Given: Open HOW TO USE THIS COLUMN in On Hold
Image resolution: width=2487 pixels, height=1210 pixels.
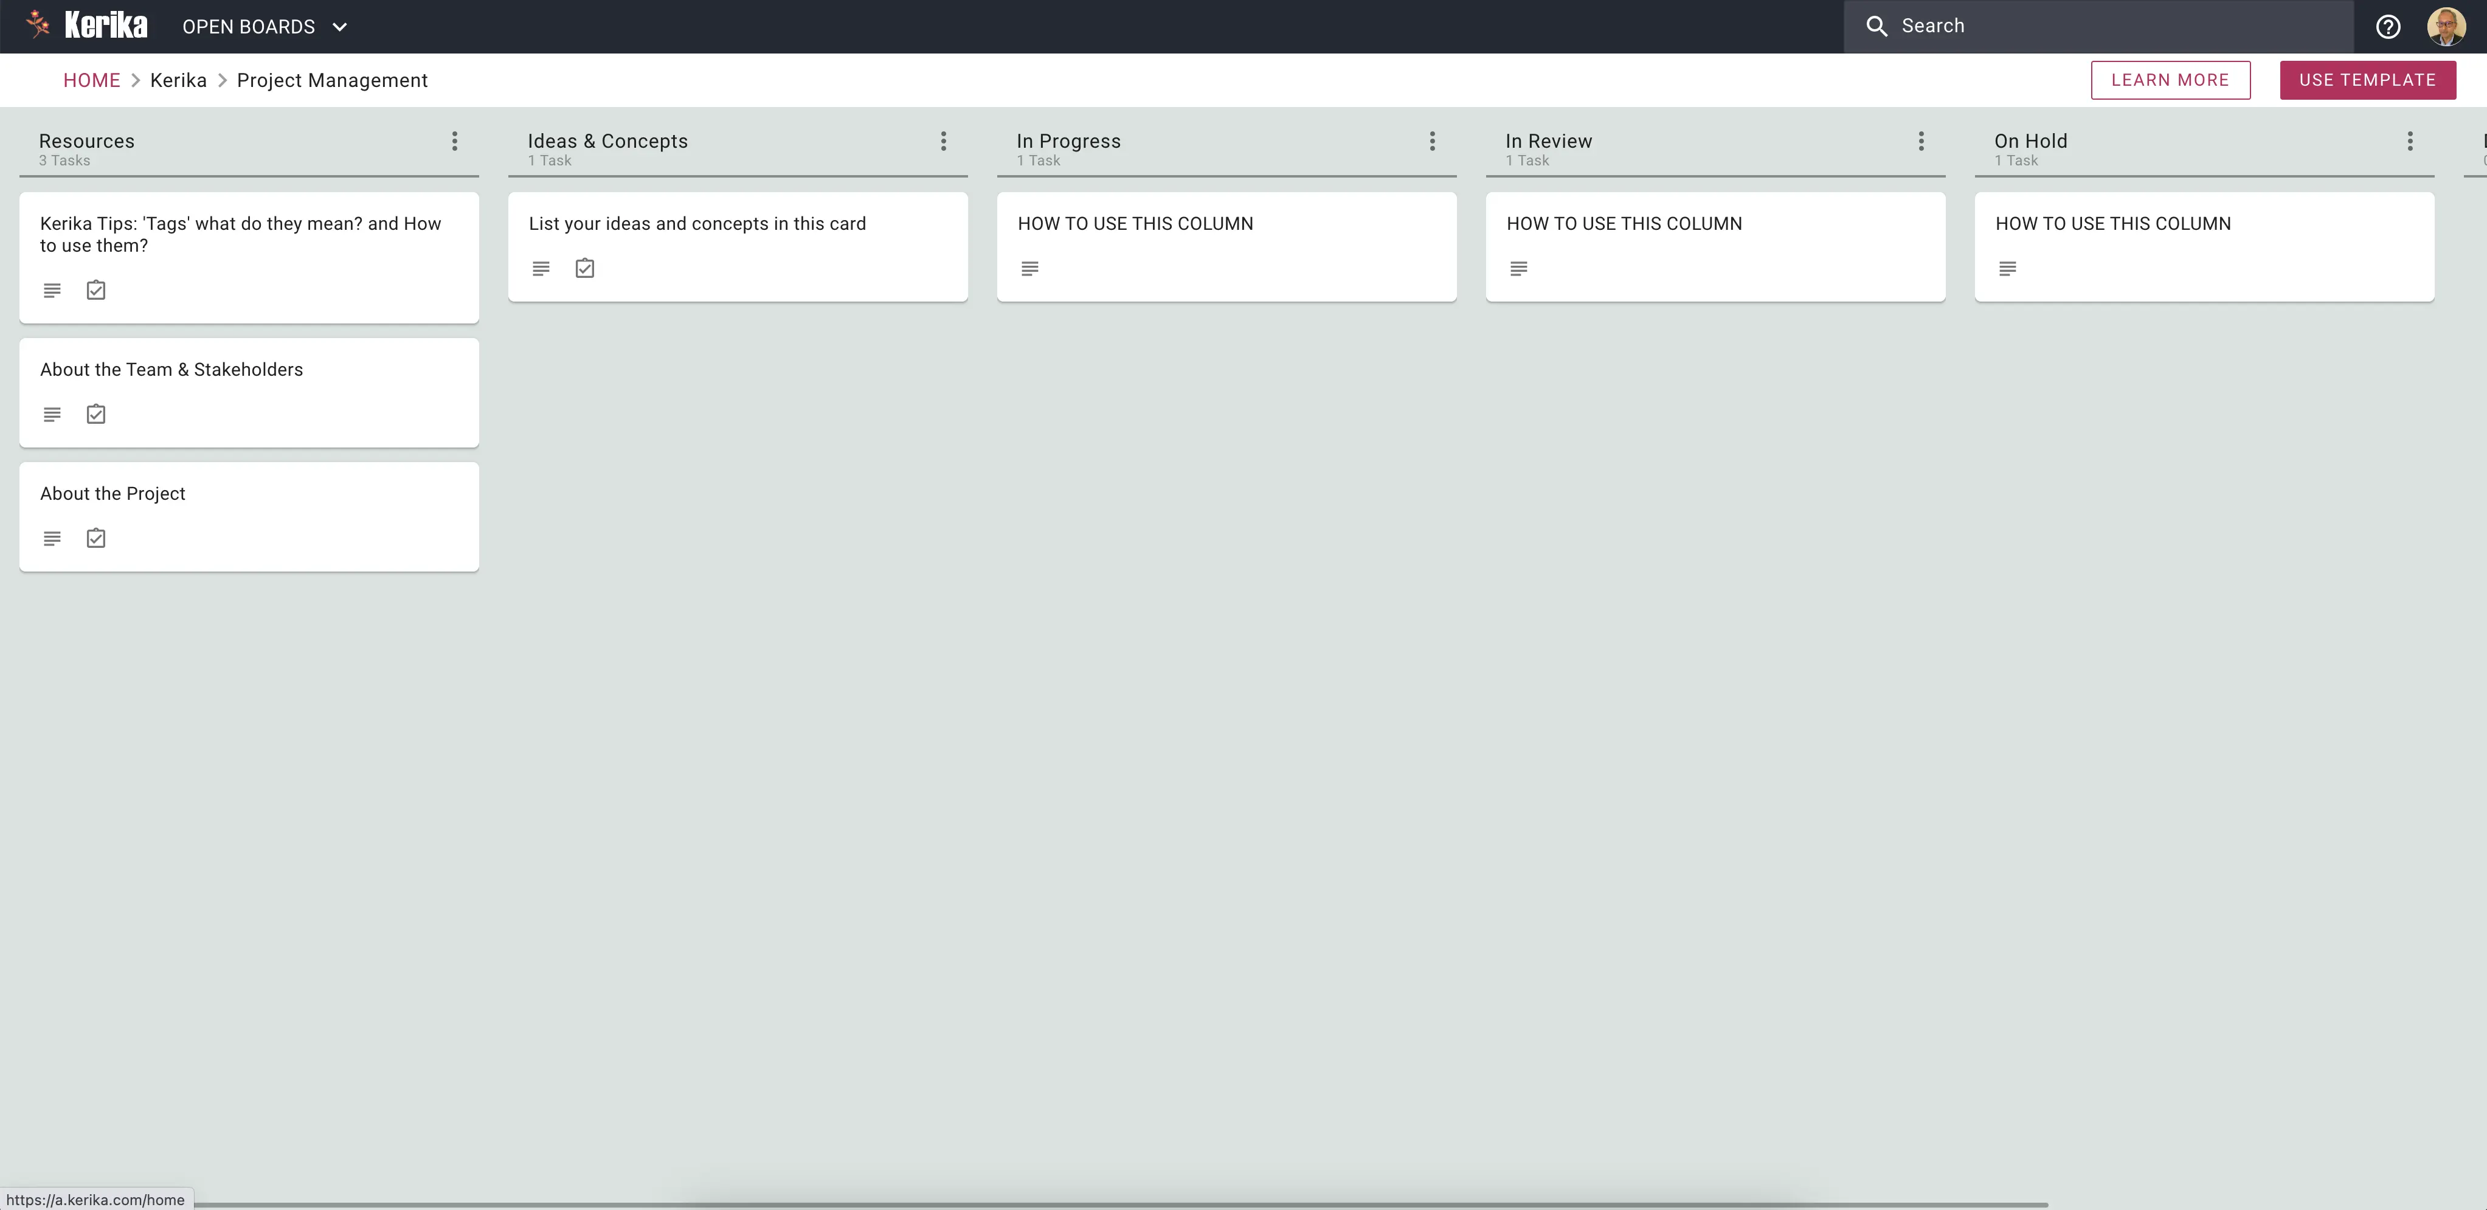Looking at the screenshot, I should point(2204,246).
